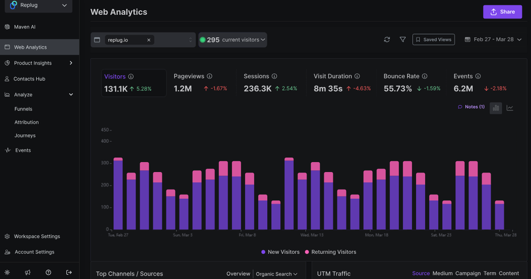Switch to bar chart view

[x=496, y=108]
